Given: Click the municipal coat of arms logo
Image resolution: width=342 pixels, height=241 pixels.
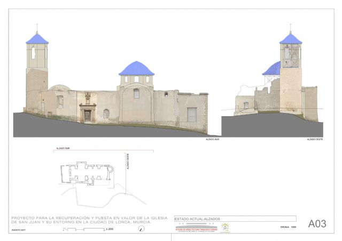Looking at the screenshot, I should click(x=225, y=228).
